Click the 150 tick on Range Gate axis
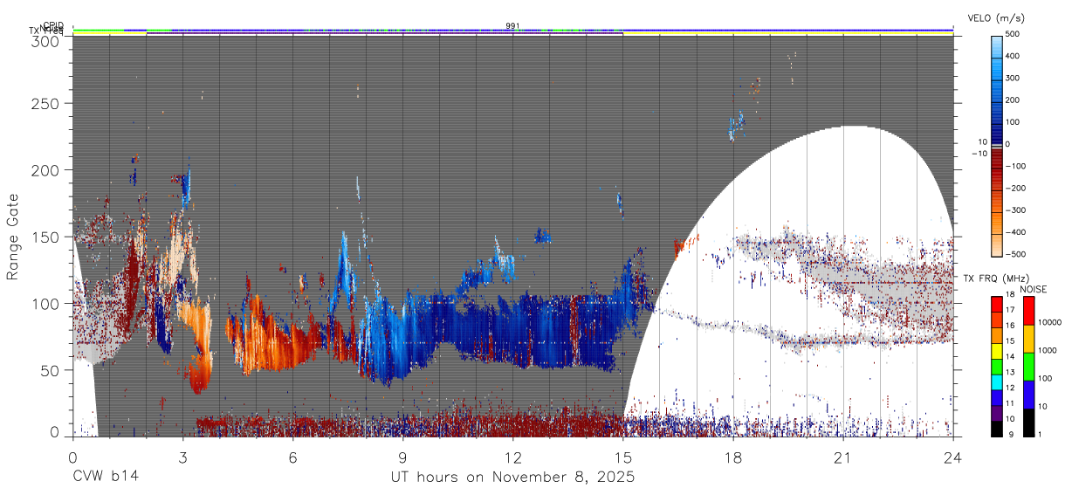Image resolution: width=1072 pixels, height=495 pixels. coord(46,237)
